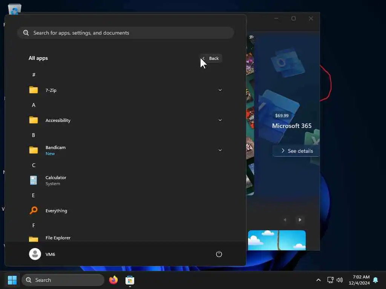This screenshot has height=289, width=386.
Task: Select the Calculator app label
Action: [x=56, y=178]
